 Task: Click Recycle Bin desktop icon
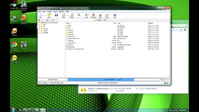15,5
